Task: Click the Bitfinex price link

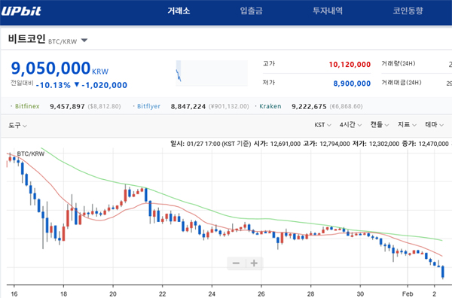Action: click(66, 106)
